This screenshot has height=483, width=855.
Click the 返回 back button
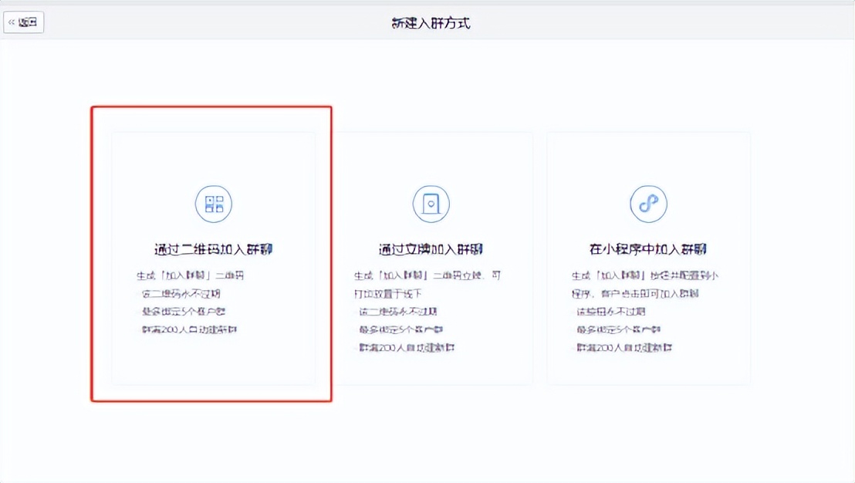pos(24,22)
